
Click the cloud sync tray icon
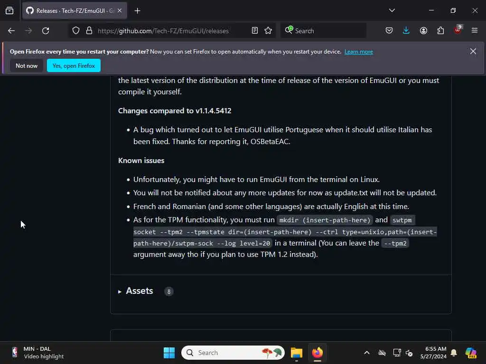pyautogui.click(x=382, y=353)
